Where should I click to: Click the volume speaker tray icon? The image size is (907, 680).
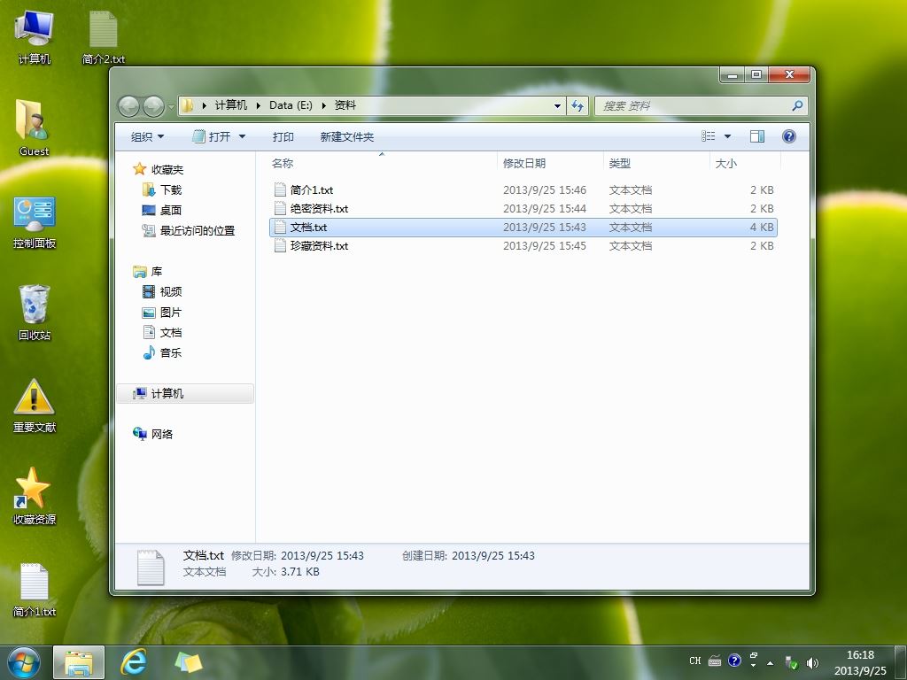pos(812,662)
